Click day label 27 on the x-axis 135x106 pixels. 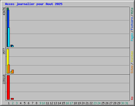(111, 103)
